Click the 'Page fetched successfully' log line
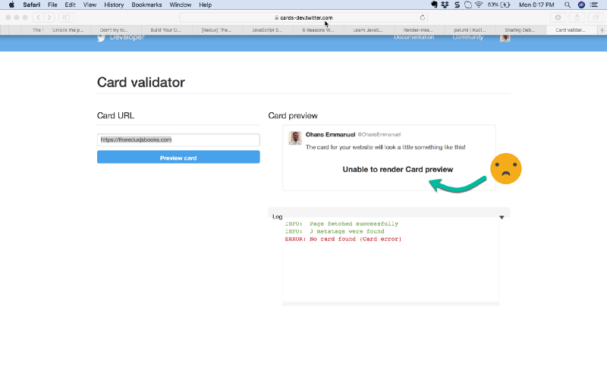The width and height of the screenshot is (607, 379). coord(341,224)
